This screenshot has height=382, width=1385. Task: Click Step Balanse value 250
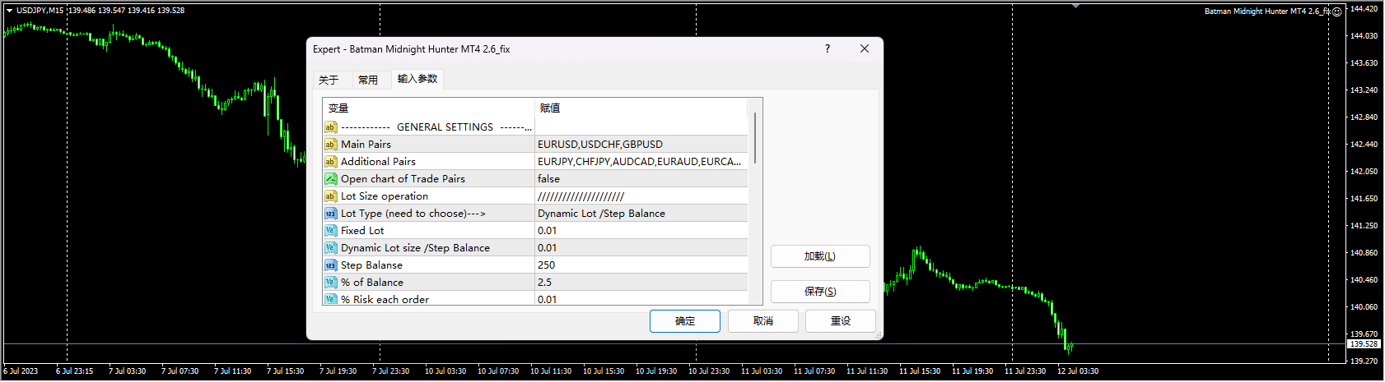(641, 265)
